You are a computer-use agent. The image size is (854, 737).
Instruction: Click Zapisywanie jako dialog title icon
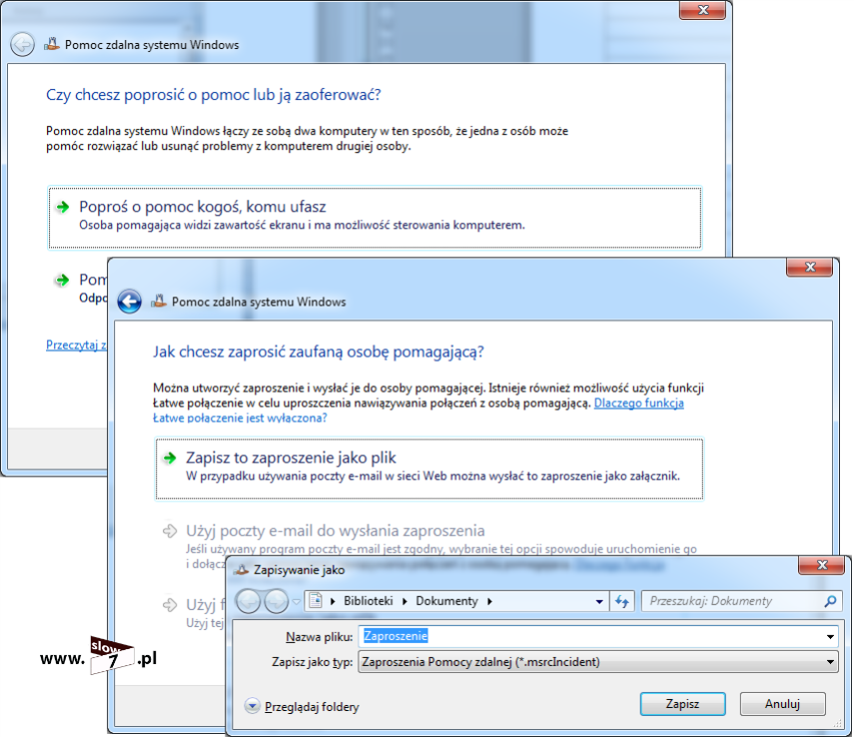(241, 570)
